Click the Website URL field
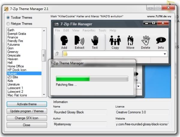This screenshot has width=180, height=137. (x=142, y=124)
